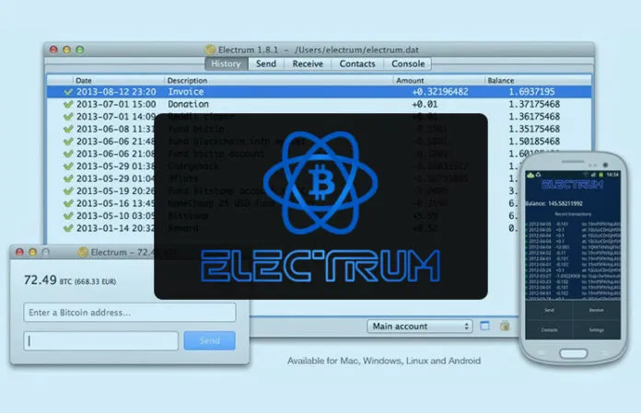
Task: Click the green zoom button of main Electrum window
Action: click(80, 50)
